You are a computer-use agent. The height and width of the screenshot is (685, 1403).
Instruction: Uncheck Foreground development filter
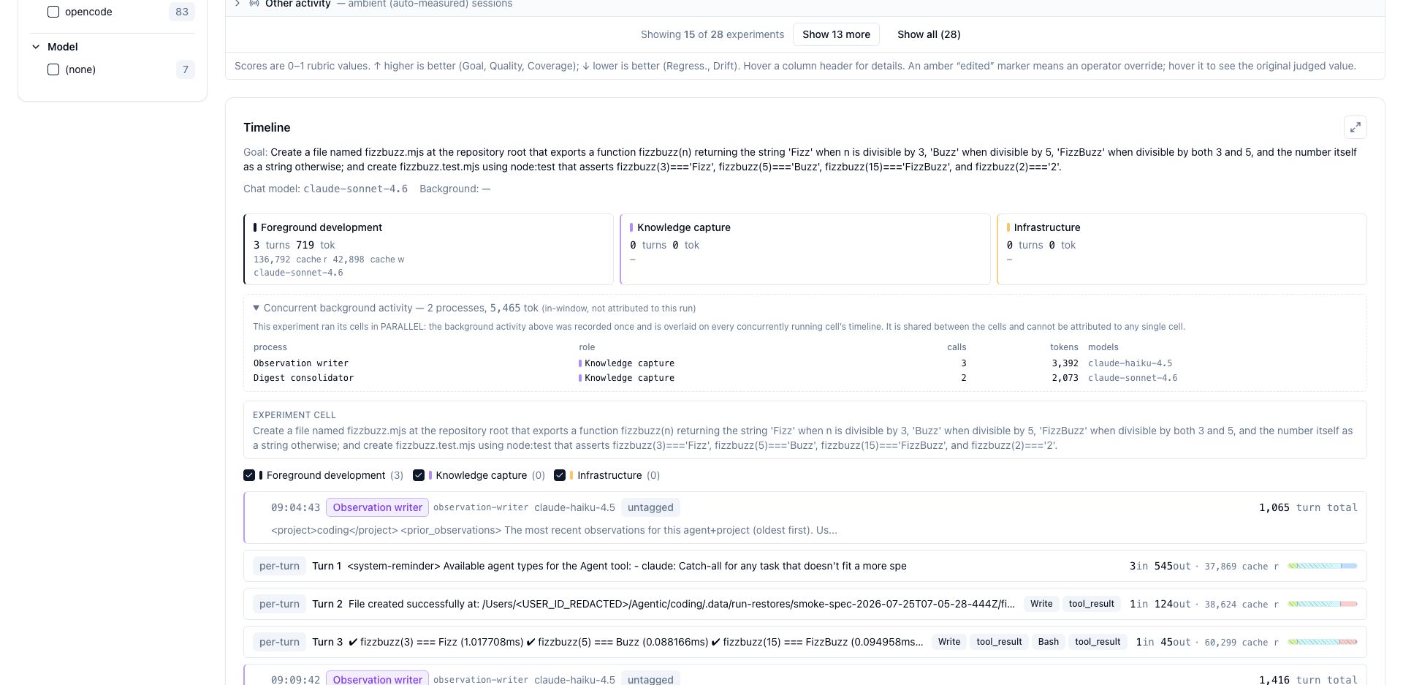pos(249,475)
